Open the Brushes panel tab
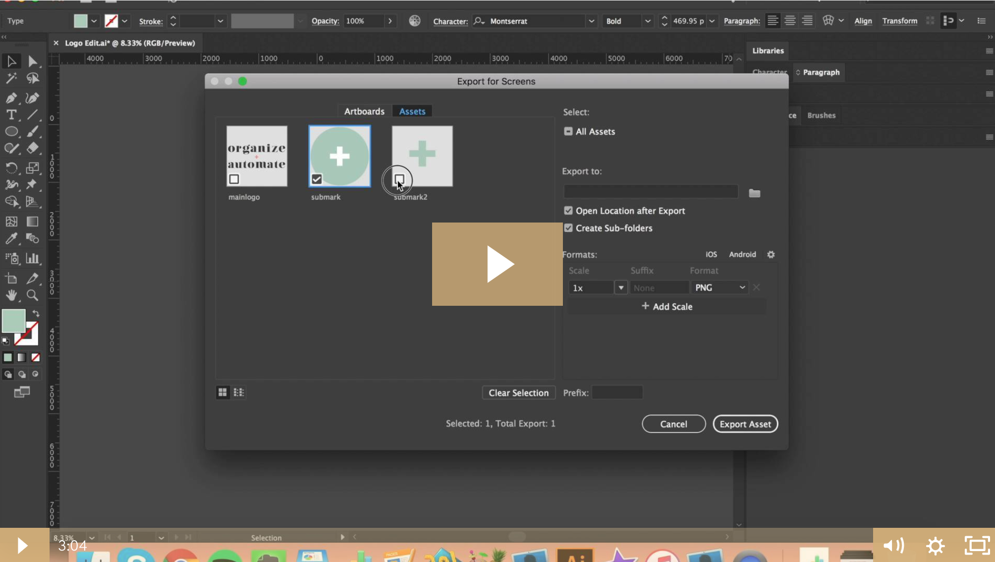Viewport: 995px width, 562px height. coord(821,115)
